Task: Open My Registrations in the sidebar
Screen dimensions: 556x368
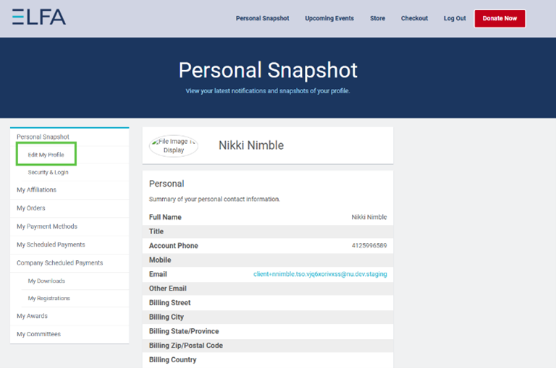Action: (x=49, y=298)
